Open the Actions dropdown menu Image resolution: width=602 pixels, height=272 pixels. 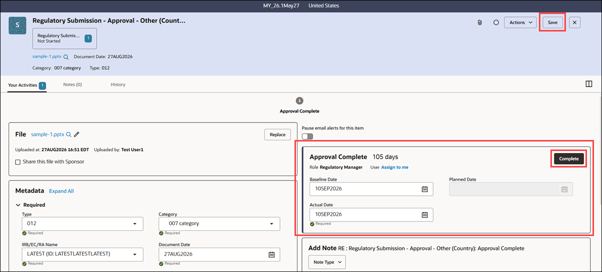(x=520, y=22)
